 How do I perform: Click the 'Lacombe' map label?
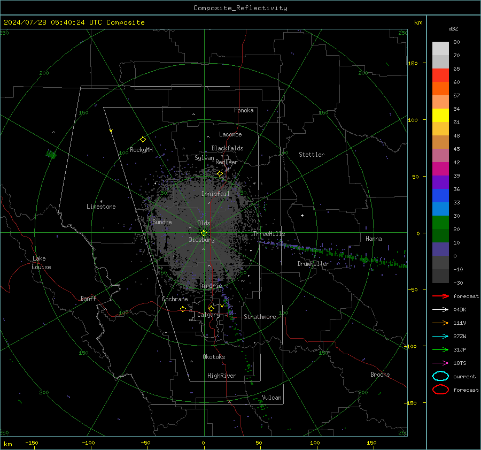[230, 134]
